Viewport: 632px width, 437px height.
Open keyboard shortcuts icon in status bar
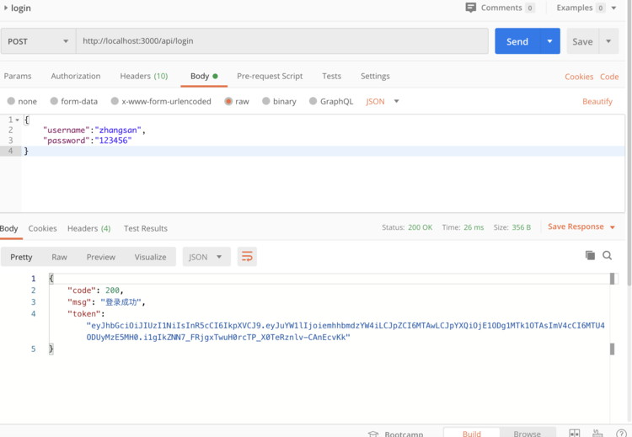(597, 434)
